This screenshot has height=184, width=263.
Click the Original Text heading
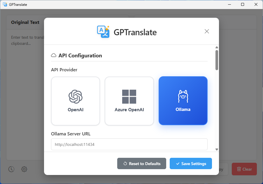tap(25, 22)
